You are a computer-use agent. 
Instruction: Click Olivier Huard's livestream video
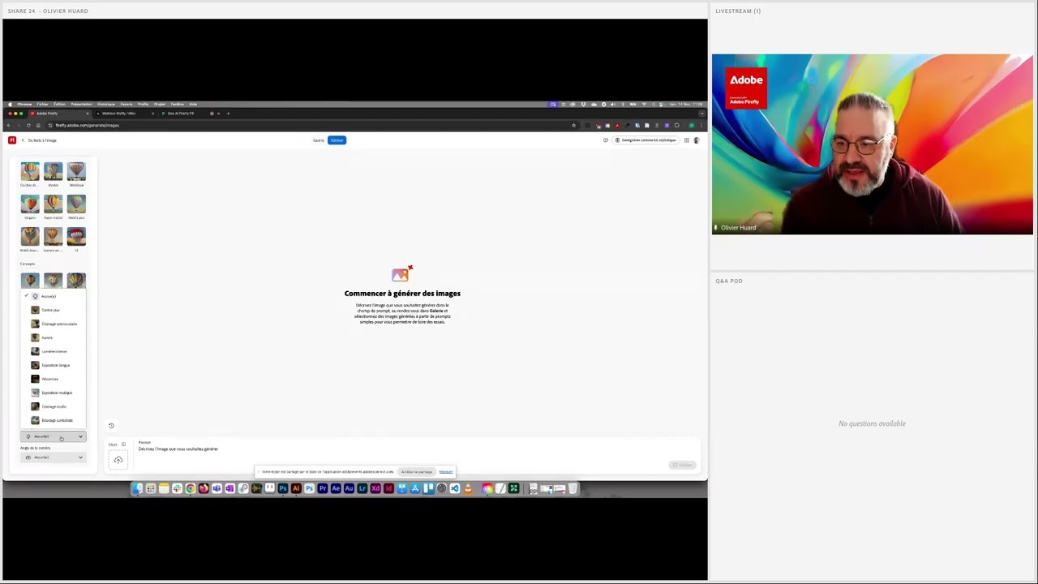tap(873, 144)
